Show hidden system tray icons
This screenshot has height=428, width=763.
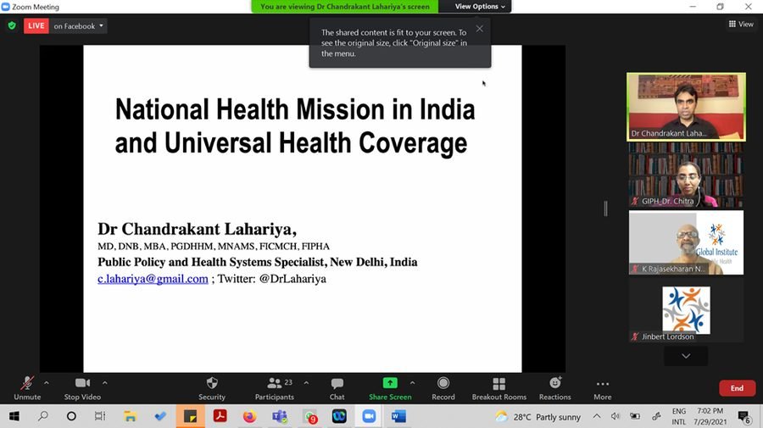point(597,416)
